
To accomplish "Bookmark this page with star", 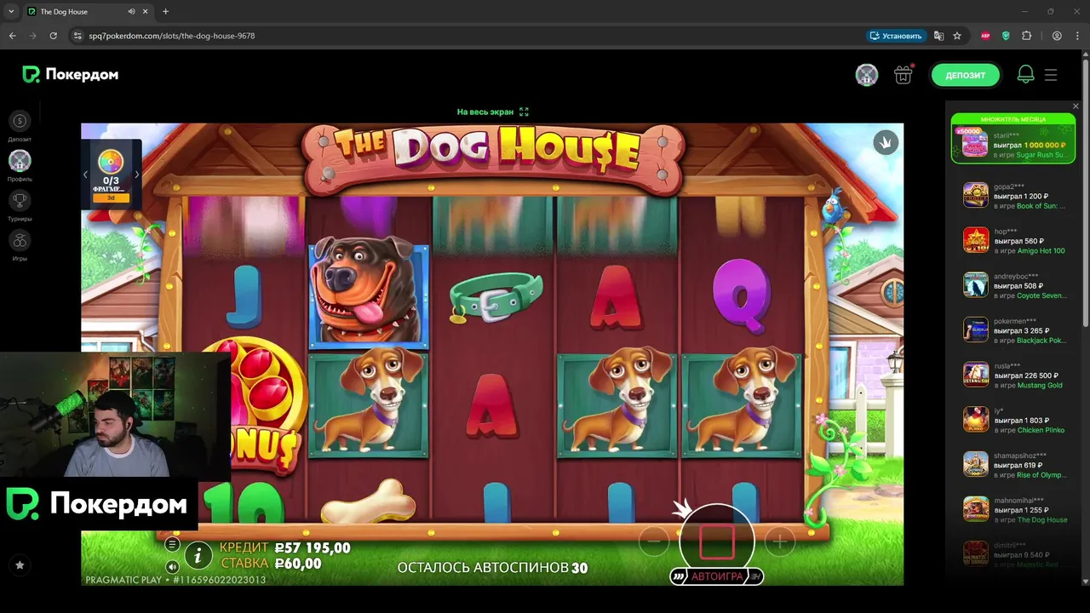I will tap(957, 36).
